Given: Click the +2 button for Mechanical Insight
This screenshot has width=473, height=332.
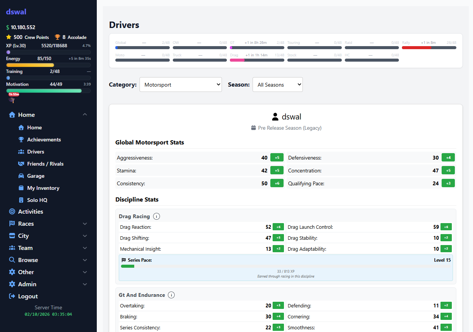Looking at the screenshot, I should point(278,249).
